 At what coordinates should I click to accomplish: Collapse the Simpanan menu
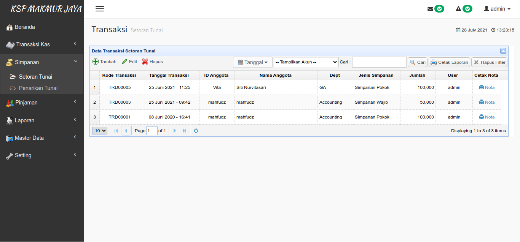42,62
